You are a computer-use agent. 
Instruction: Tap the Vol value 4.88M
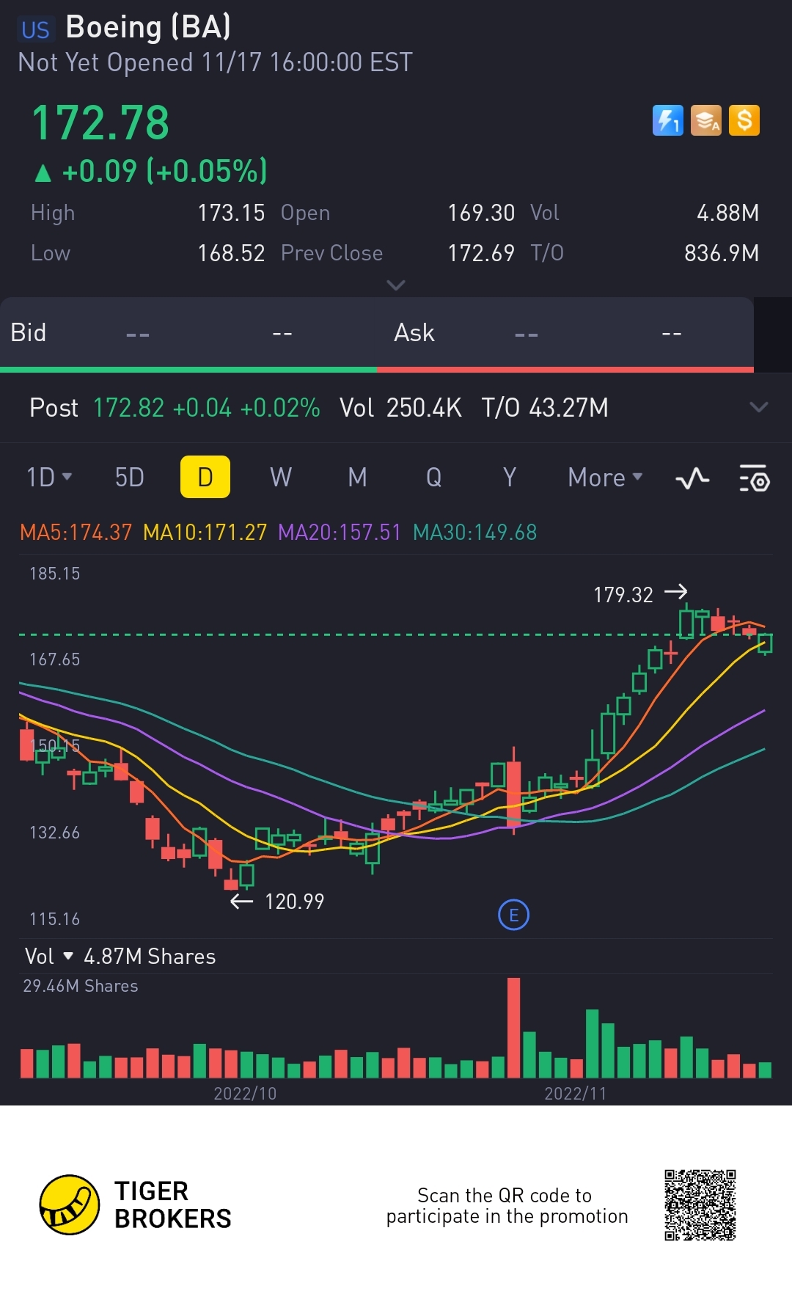(727, 213)
